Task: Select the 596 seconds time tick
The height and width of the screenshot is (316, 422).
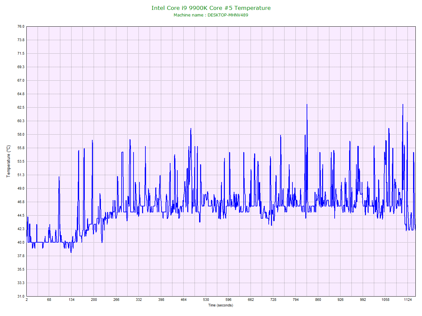Action: [x=228, y=300]
